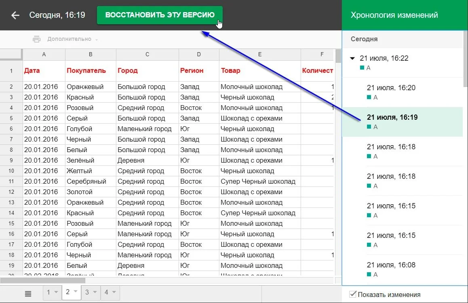Click the vertical scrollbar thumb of the sheet
This screenshot has height=303, width=468.
(x=338, y=57)
